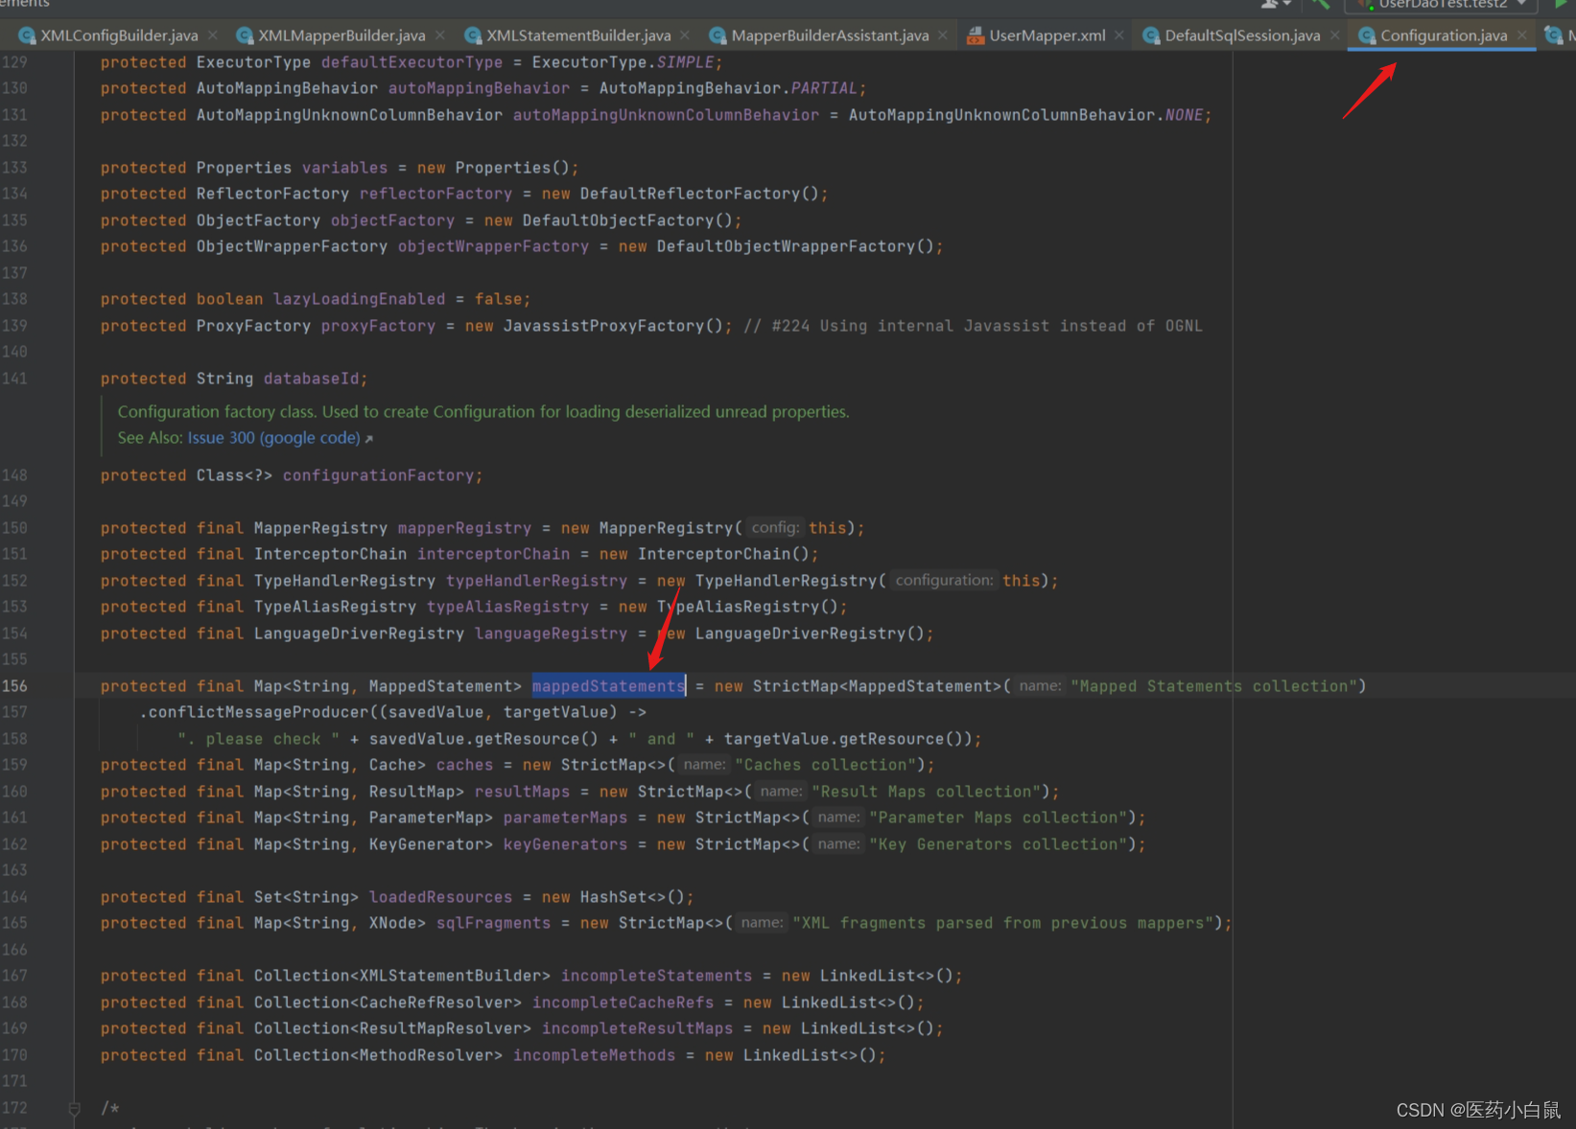Open the MapperBuilderAssistant.java tab
This screenshot has width=1576, height=1129.
click(830, 35)
